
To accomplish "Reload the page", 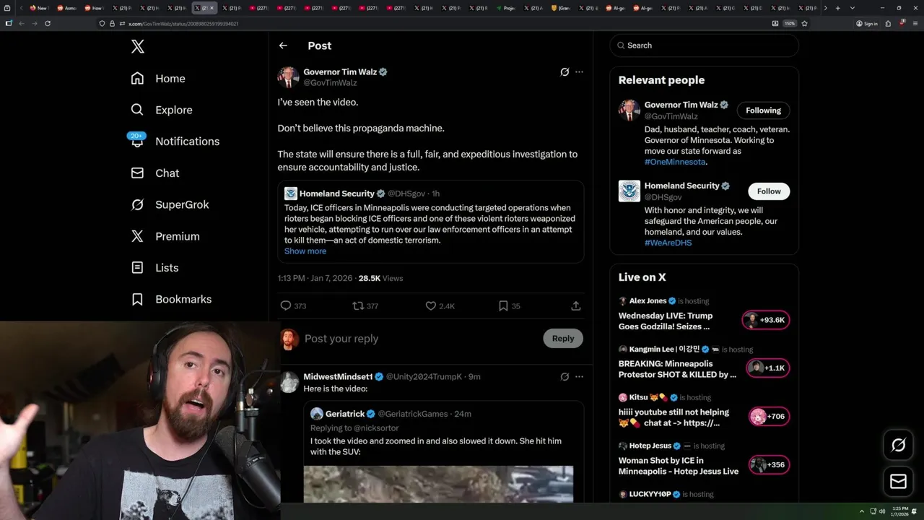I will 48,23.
